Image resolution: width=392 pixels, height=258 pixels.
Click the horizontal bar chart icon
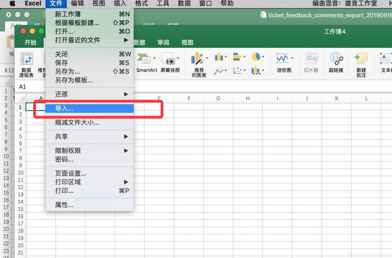[x=237, y=57]
